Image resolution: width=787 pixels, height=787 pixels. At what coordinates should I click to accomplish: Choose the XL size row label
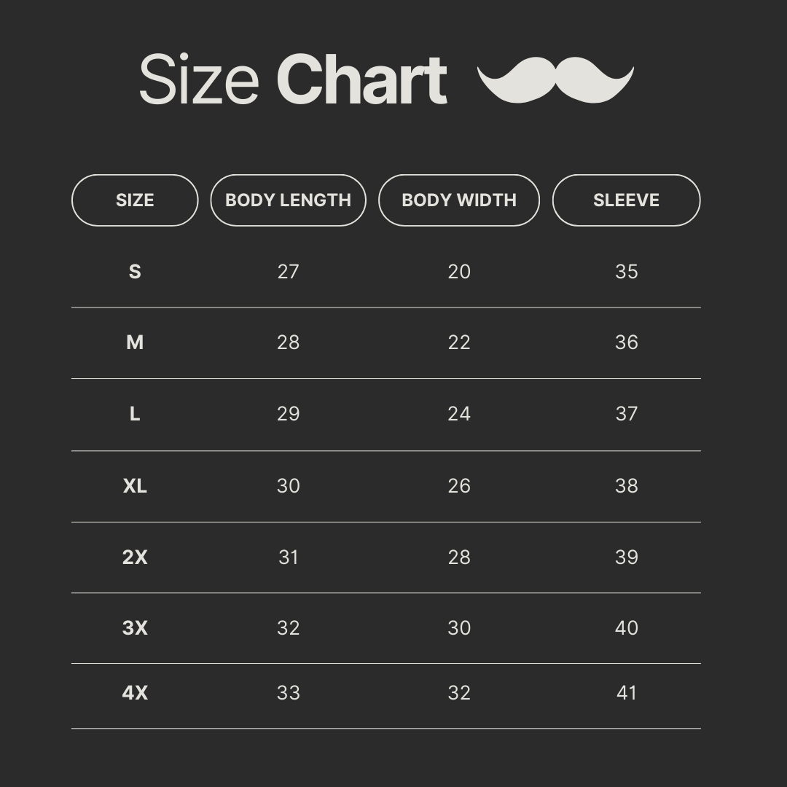pyautogui.click(x=135, y=486)
